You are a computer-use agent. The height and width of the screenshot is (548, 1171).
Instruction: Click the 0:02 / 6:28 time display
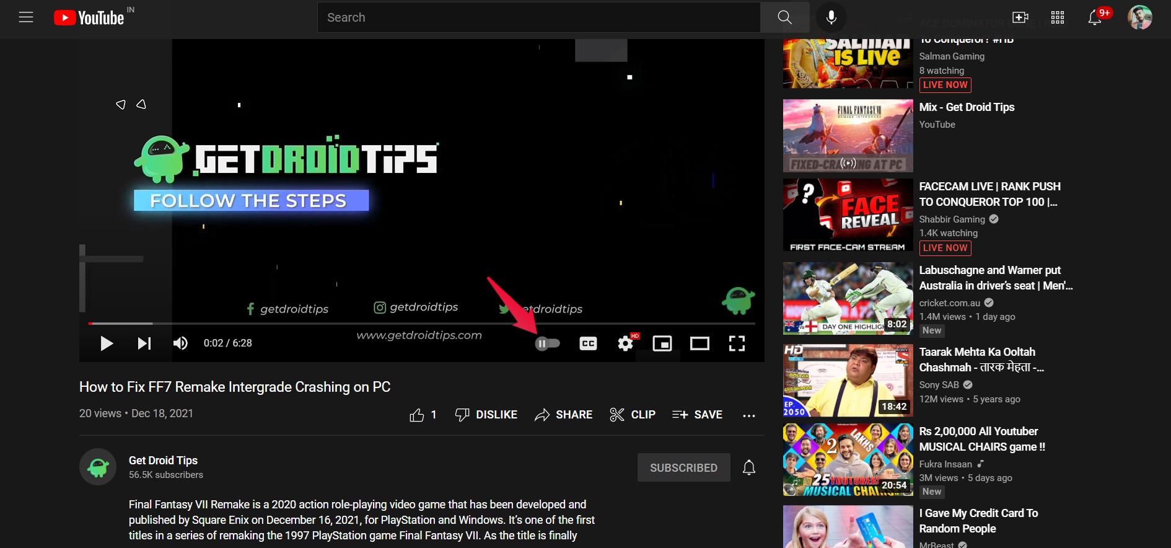pyautogui.click(x=228, y=343)
